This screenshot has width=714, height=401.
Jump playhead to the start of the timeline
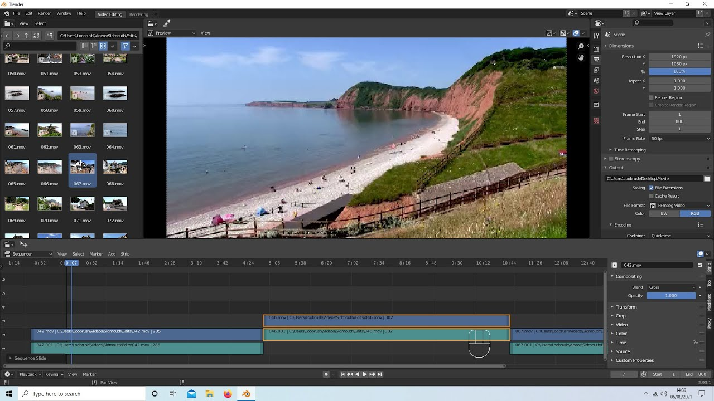point(342,374)
